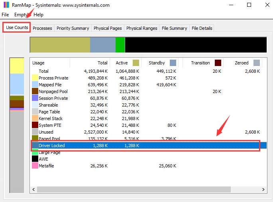The height and width of the screenshot is (202, 273).
Task: Click the Transition color swatch in header
Action: 218,63
